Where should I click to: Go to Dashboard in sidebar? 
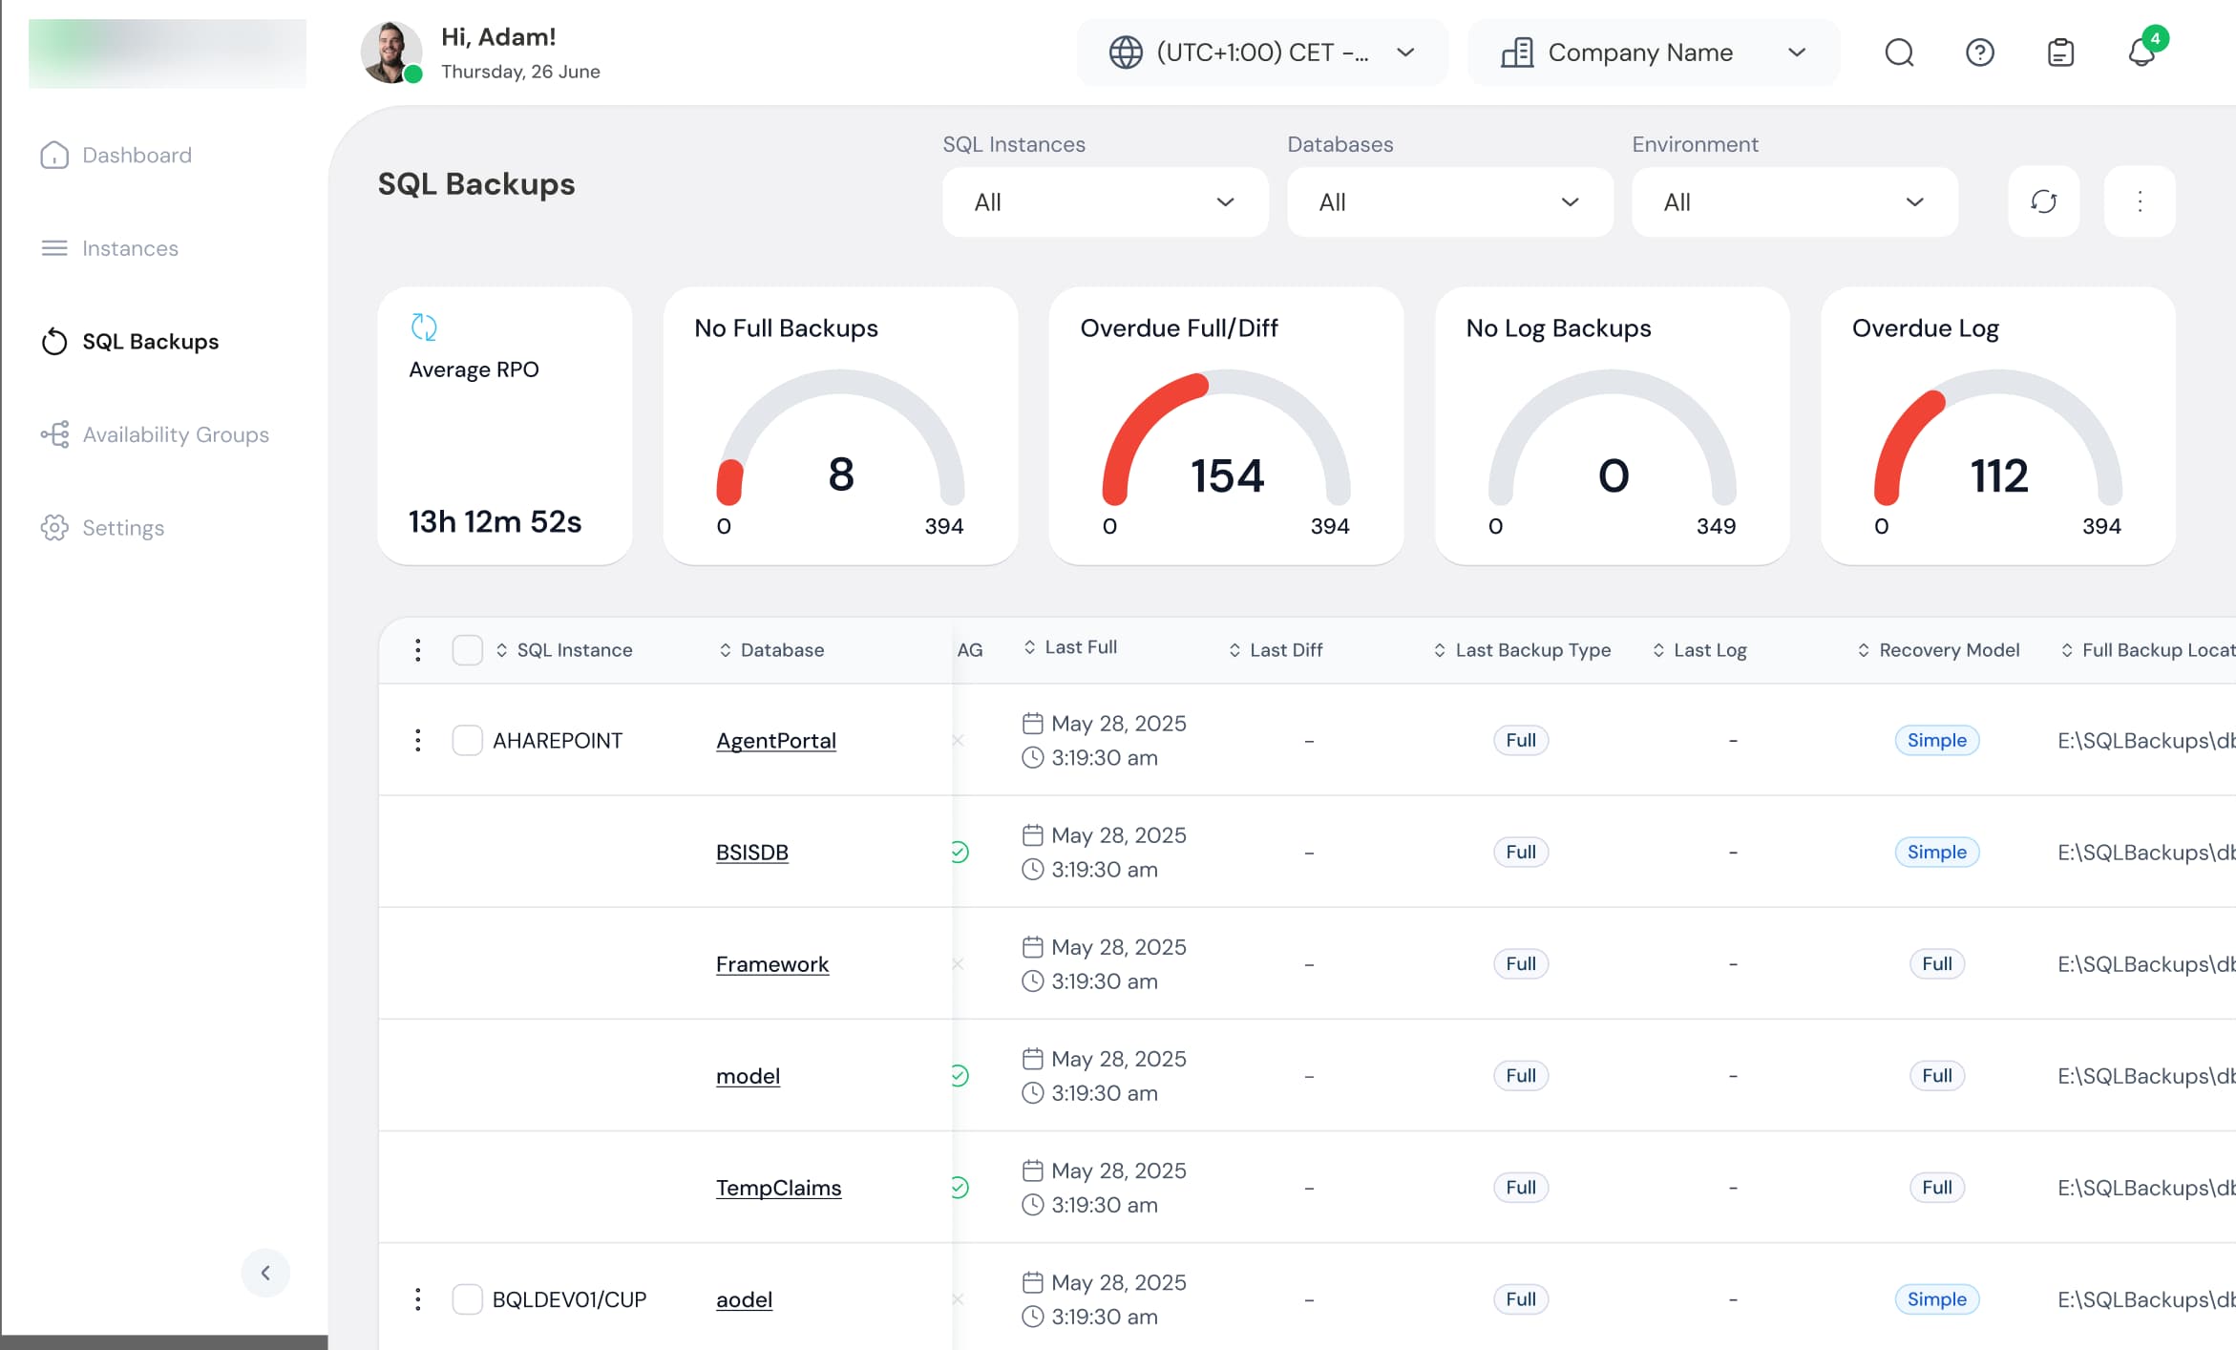(116, 155)
